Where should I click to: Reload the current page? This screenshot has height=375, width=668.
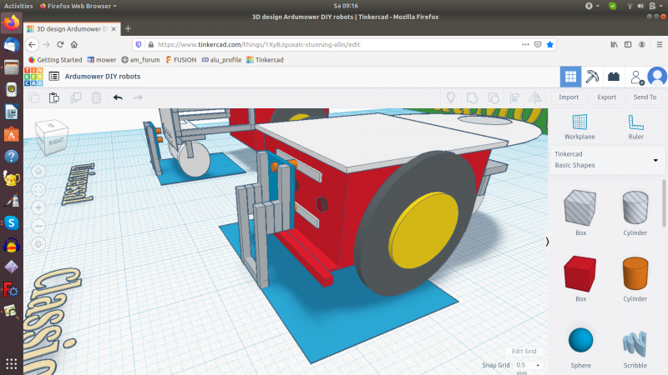pyautogui.click(x=60, y=45)
